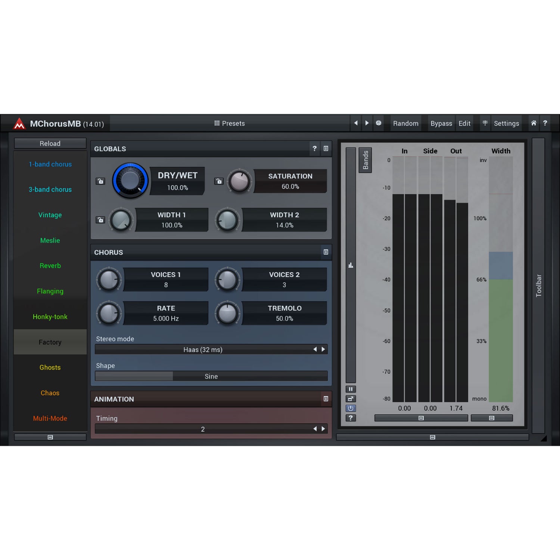Viewport: 560px width, 560px height.
Task: Click the icon left of Settings
Action: (x=485, y=123)
